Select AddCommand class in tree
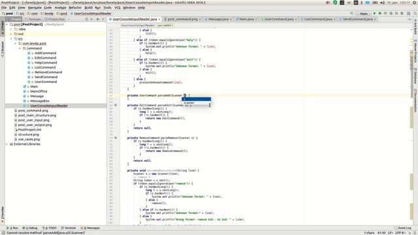This screenshot has width=418, height=235. pos(45,53)
